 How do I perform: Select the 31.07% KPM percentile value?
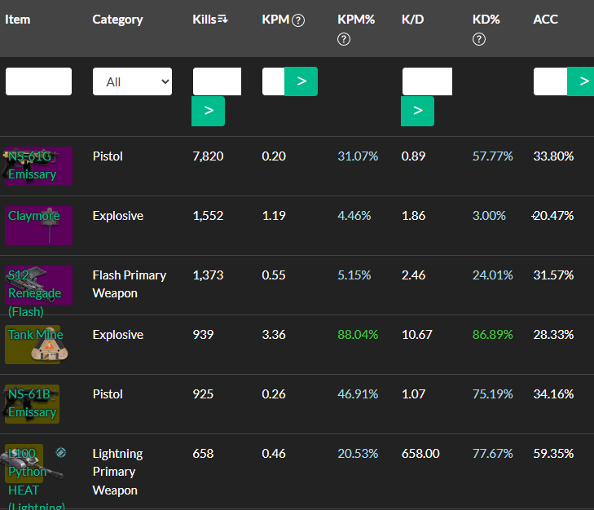click(358, 156)
